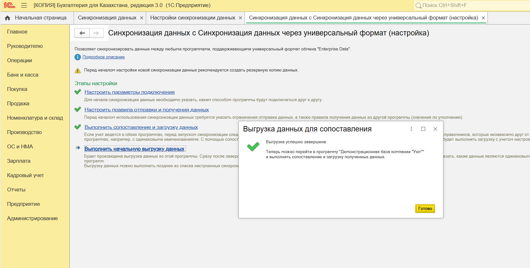Open the Администрирование section
The width and height of the screenshot is (530, 268).
pyautogui.click(x=32, y=219)
